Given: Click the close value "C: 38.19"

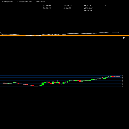Looking at the screenshot, I should [x=47, y=8].
